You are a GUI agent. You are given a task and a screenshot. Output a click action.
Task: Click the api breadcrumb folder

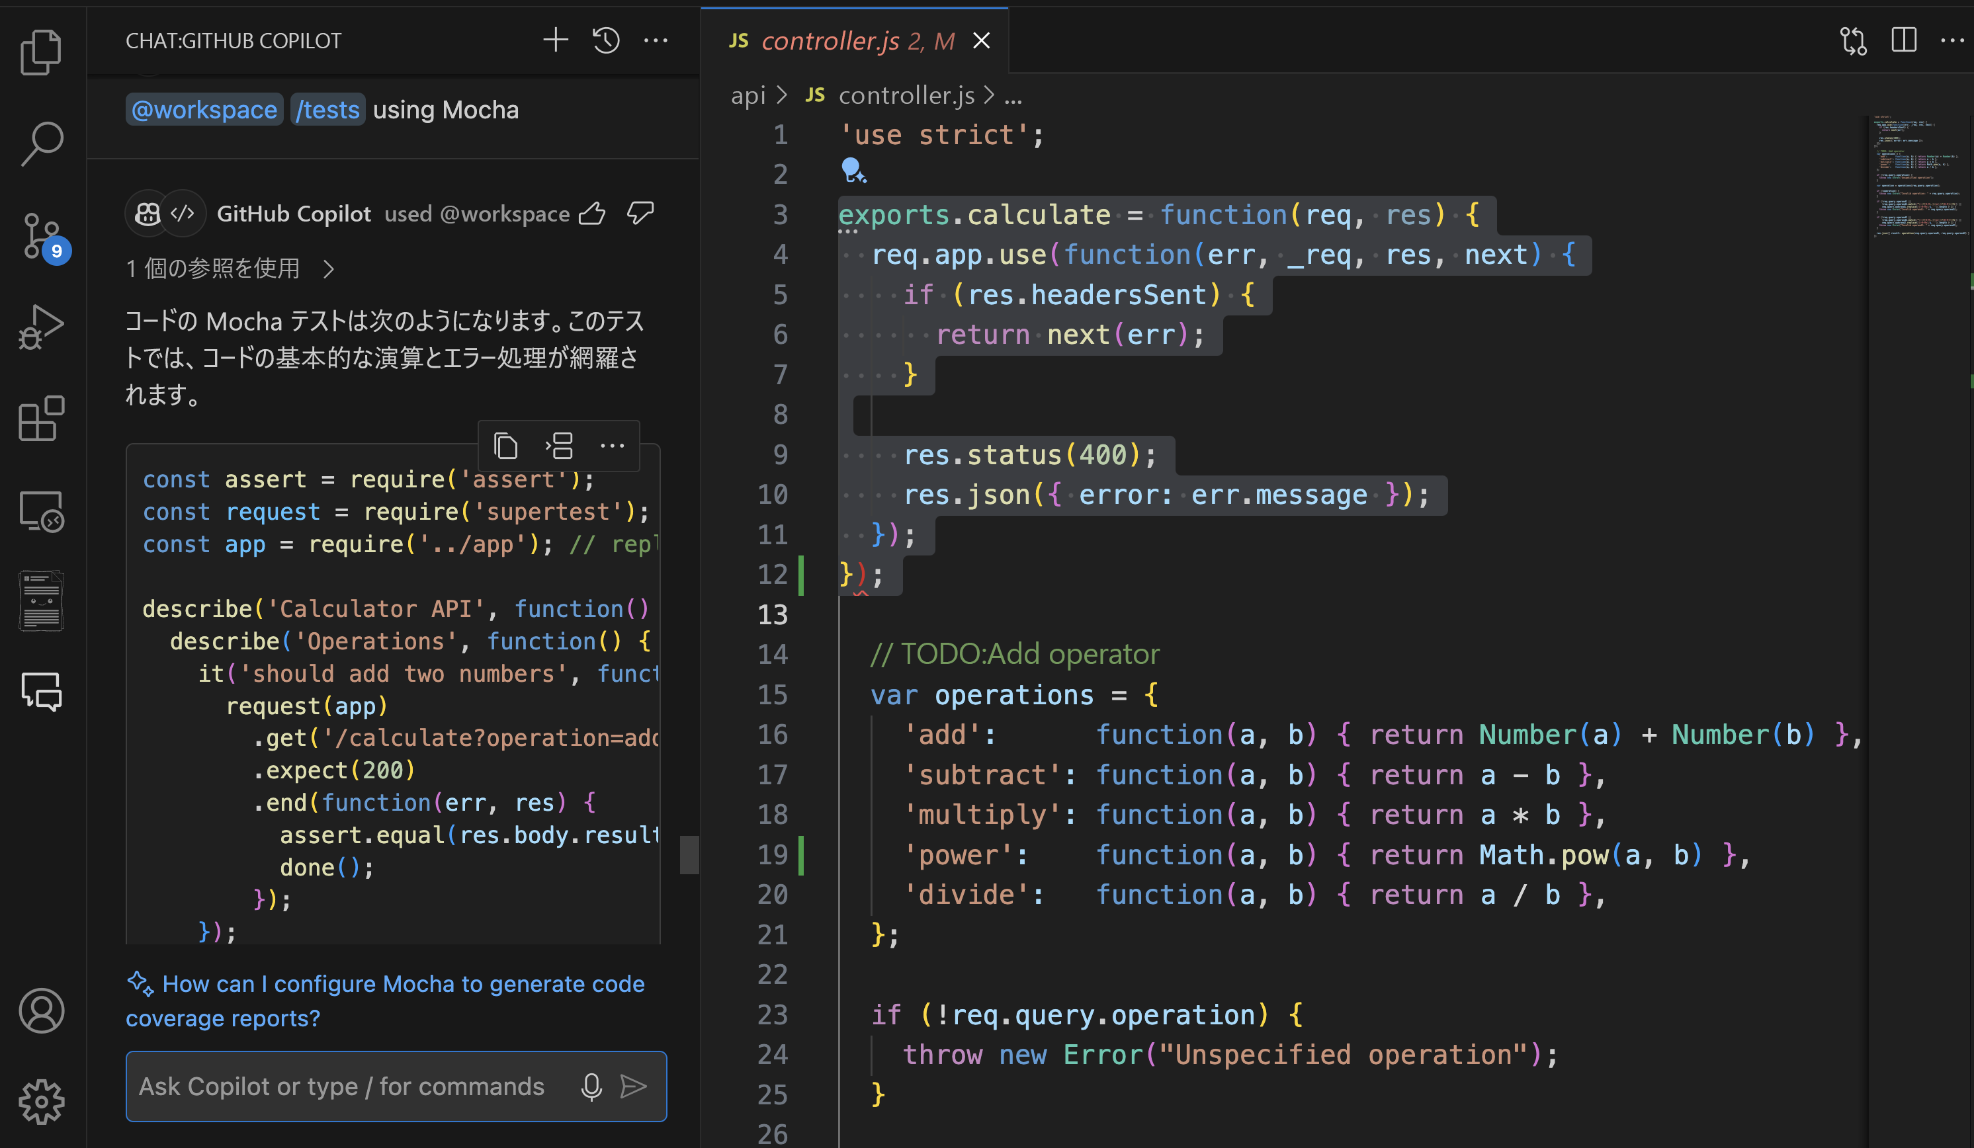coord(748,95)
